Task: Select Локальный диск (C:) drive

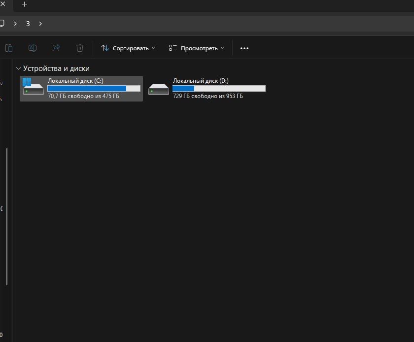Action: 81,89
